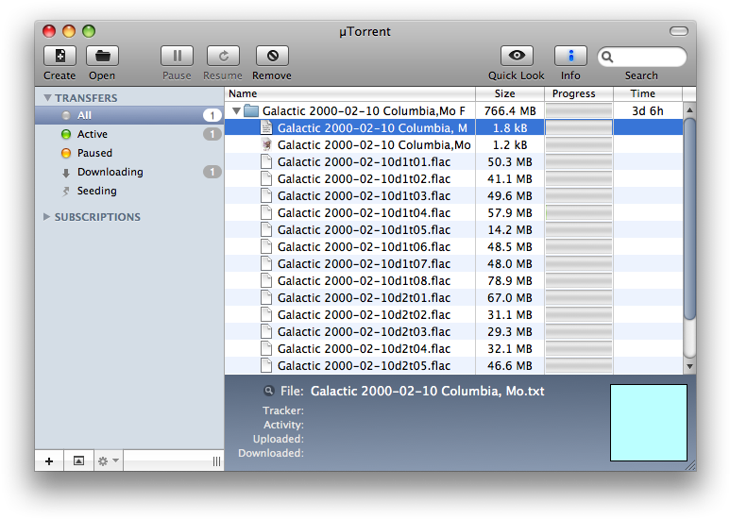Click the vertical scrollbar thumb
The width and height of the screenshot is (730, 519).
[x=689, y=219]
